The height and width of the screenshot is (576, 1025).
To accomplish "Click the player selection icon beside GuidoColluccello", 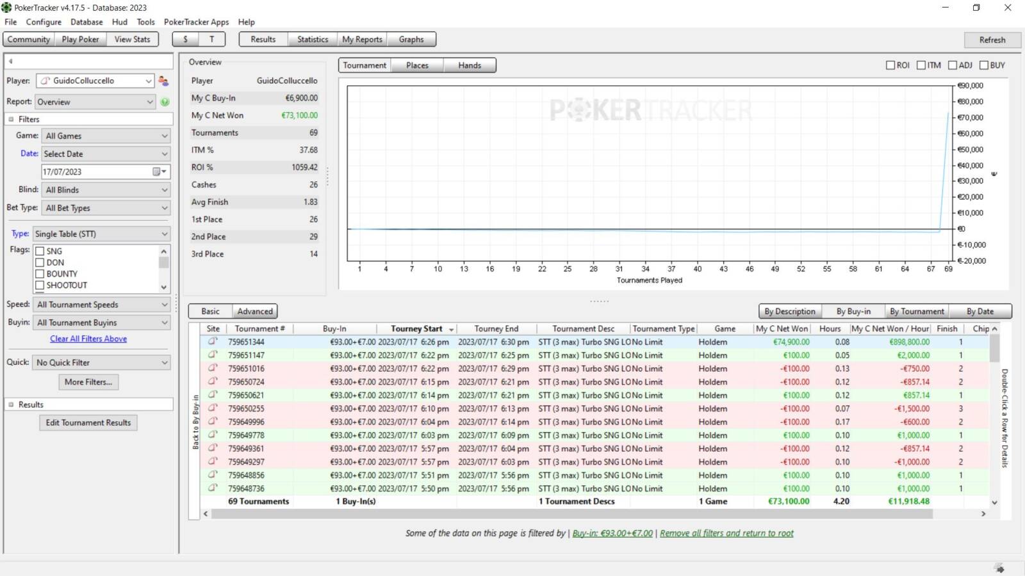I will coord(163,81).
